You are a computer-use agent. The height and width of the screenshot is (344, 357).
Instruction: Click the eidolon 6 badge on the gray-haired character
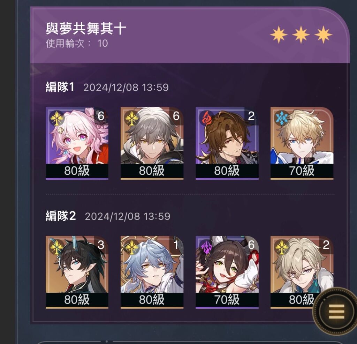tap(176, 116)
